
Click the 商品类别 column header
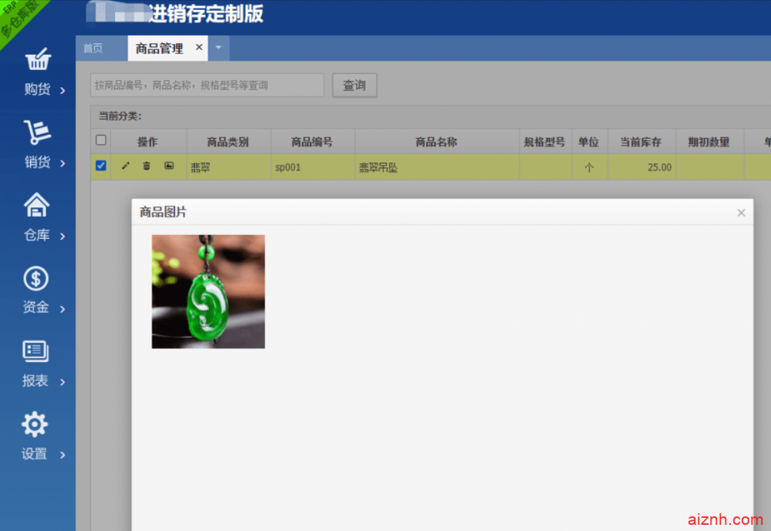(x=227, y=142)
